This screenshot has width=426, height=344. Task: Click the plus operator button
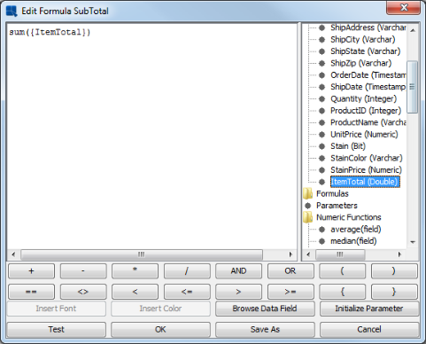coord(31,271)
